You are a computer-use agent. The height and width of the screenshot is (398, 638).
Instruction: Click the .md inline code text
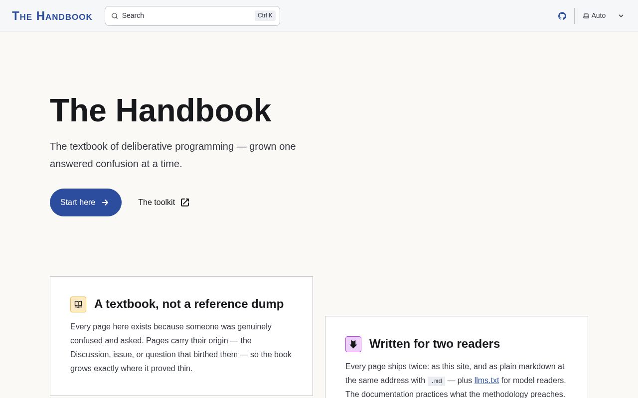pos(436,381)
